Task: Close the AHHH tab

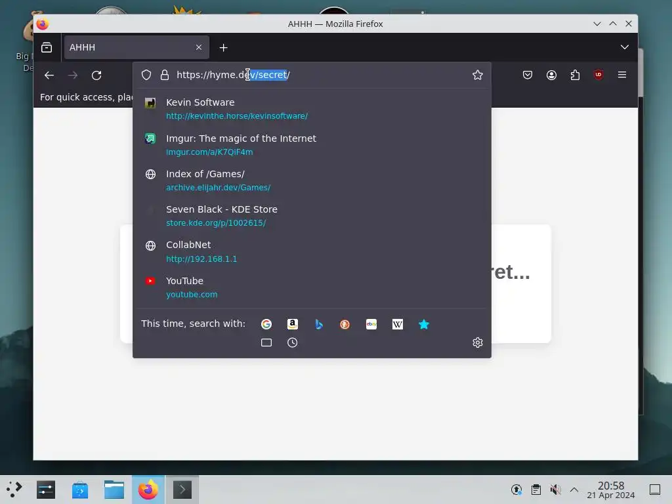Action: click(199, 47)
